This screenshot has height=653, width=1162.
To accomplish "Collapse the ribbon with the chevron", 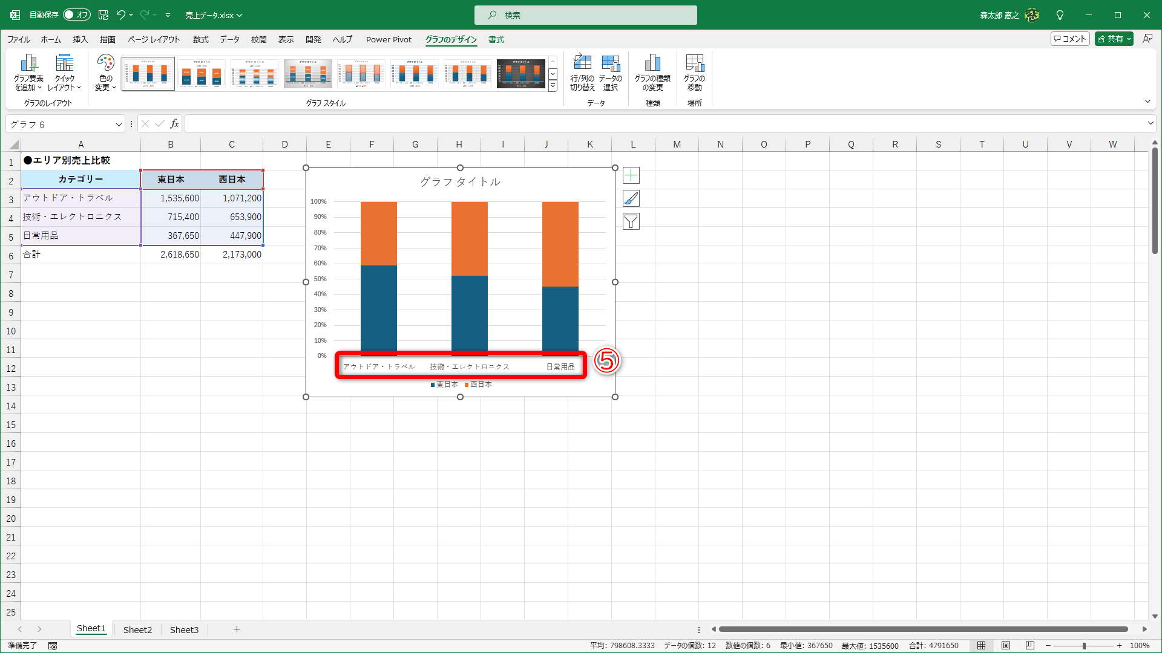I will (x=1147, y=102).
